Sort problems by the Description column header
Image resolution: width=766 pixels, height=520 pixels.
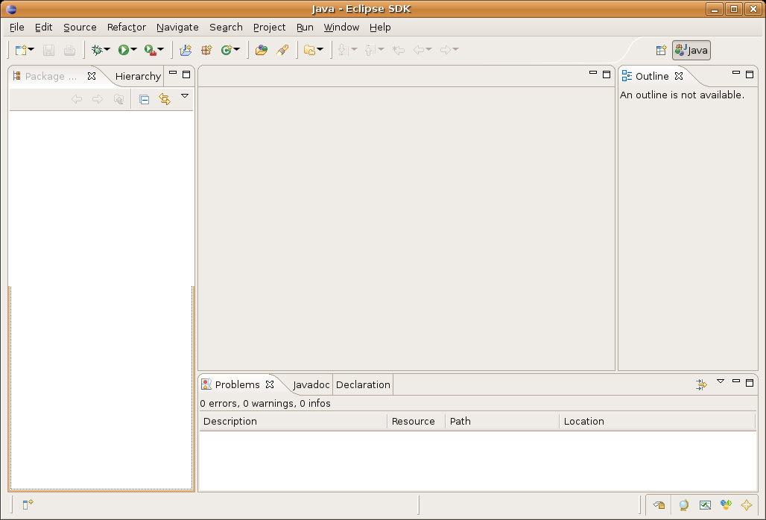[x=293, y=422]
